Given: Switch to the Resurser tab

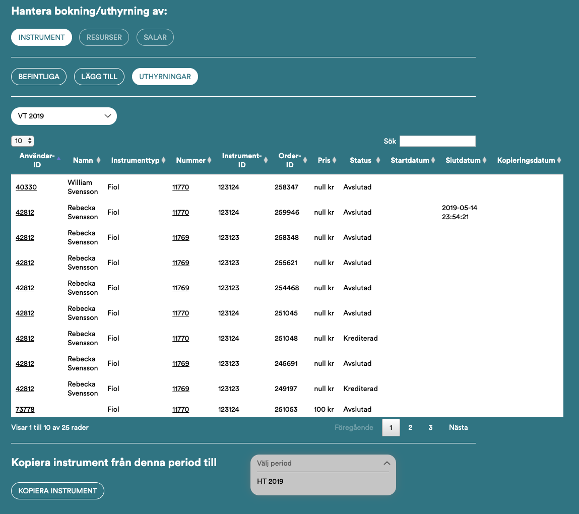Looking at the screenshot, I should tap(104, 37).
